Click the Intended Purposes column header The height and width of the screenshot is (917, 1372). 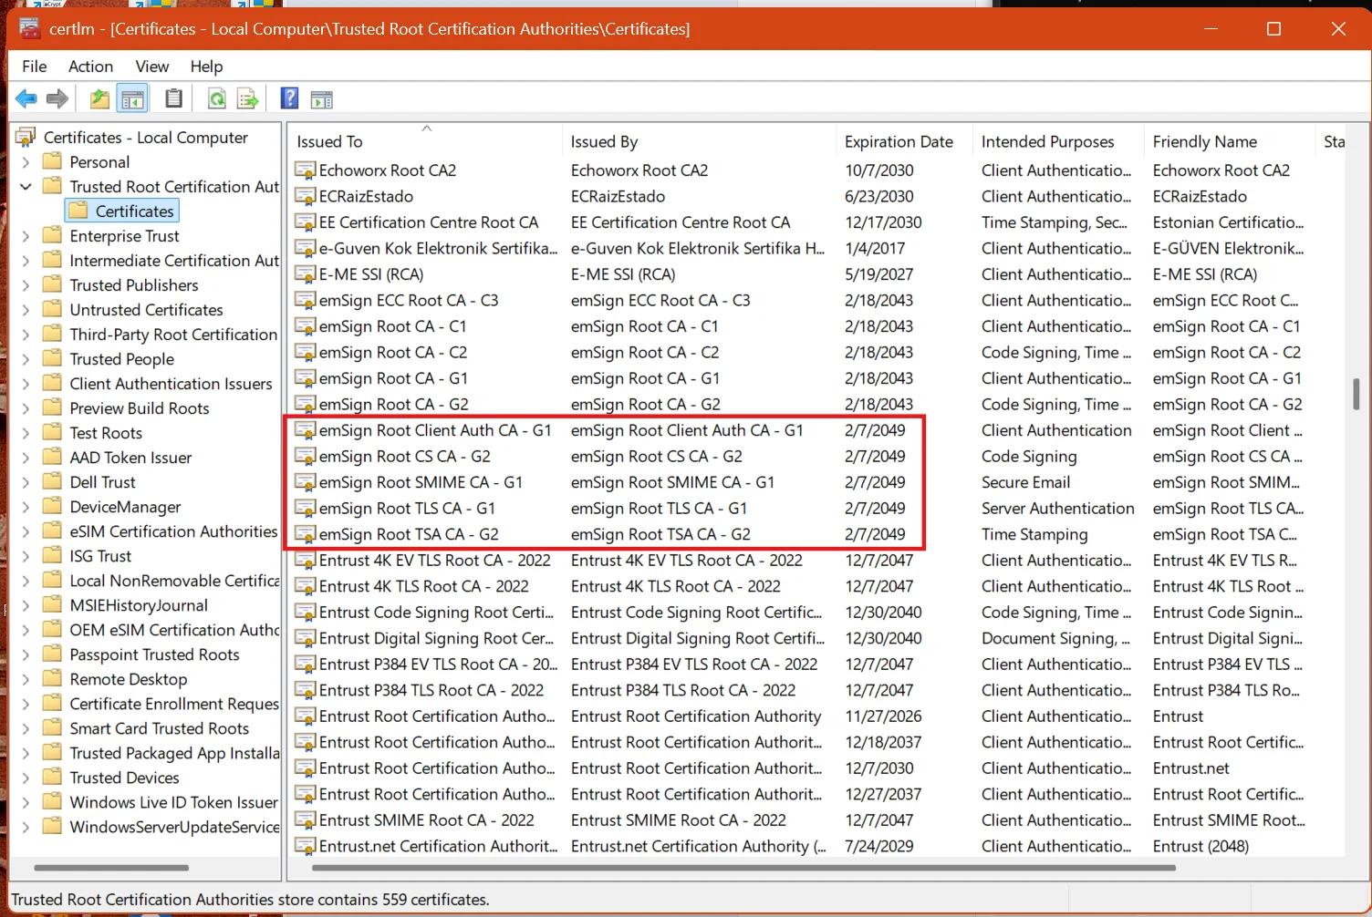pyautogui.click(x=1058, y=141)
